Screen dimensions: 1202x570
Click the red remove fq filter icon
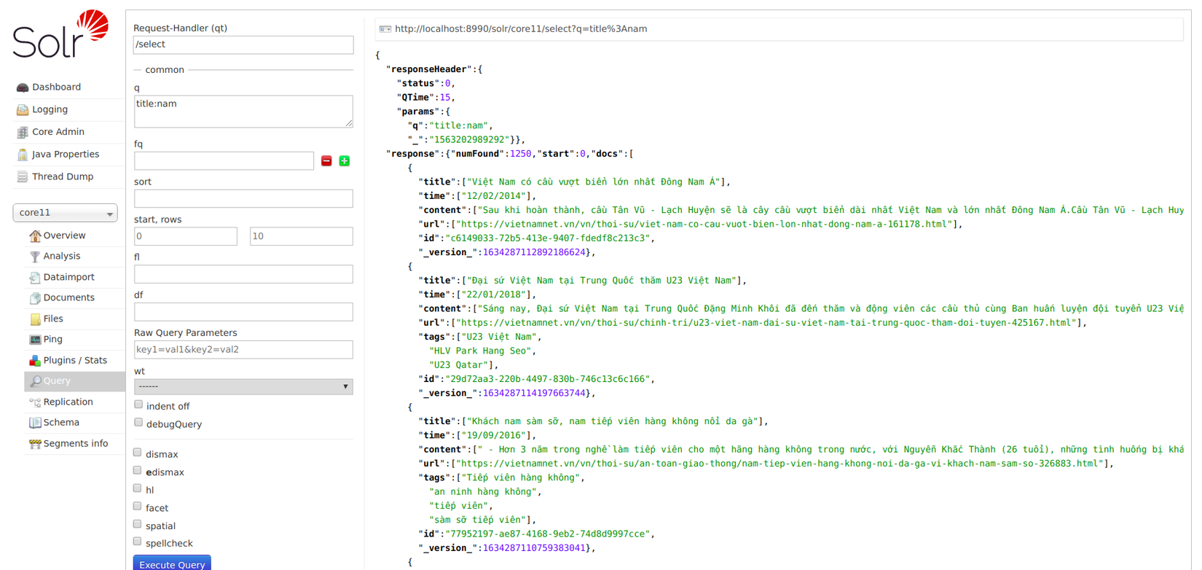pyautogui.click(x=326, y=161)
